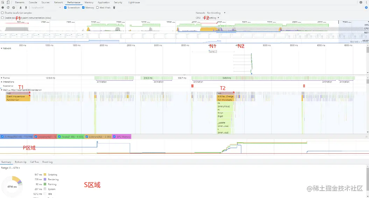Select the Function Call flame bar
Viewport: 369px width, 198px height.
click(x=18, y=100)
